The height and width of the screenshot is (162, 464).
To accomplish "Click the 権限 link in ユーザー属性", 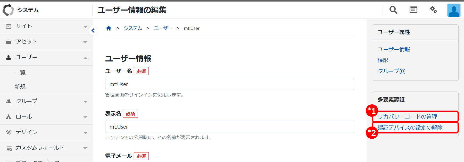I will click(383, 60).
